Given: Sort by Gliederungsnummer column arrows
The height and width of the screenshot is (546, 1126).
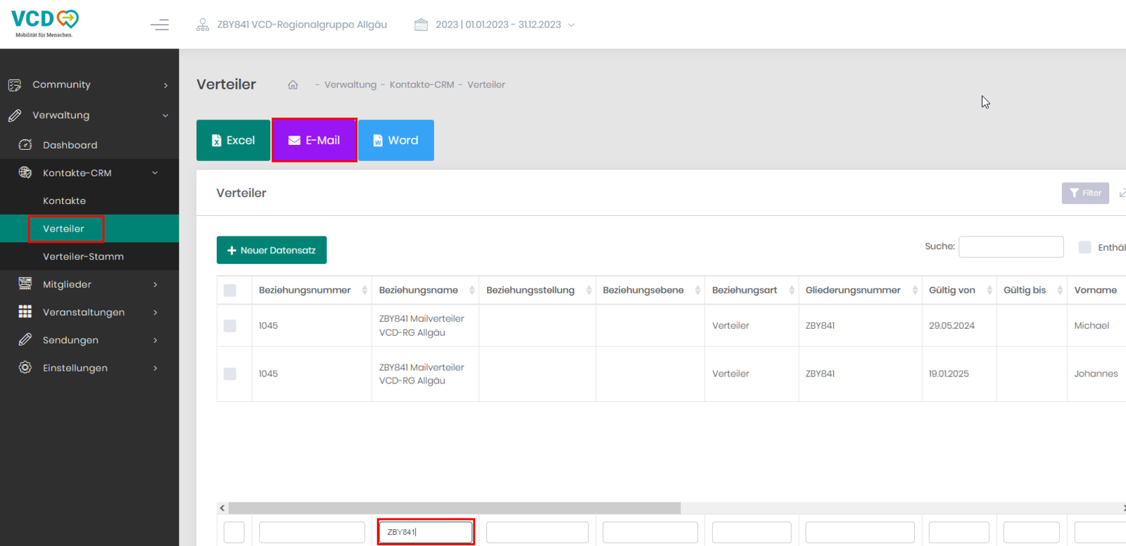Looking at the screenshot, I should (915, 290).
